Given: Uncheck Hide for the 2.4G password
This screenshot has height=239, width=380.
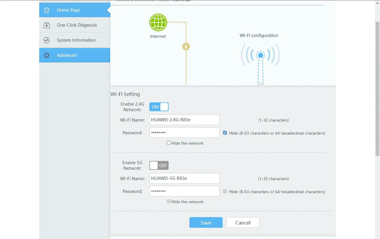Looking at the screenshot, I should click(x=225, y=133).
